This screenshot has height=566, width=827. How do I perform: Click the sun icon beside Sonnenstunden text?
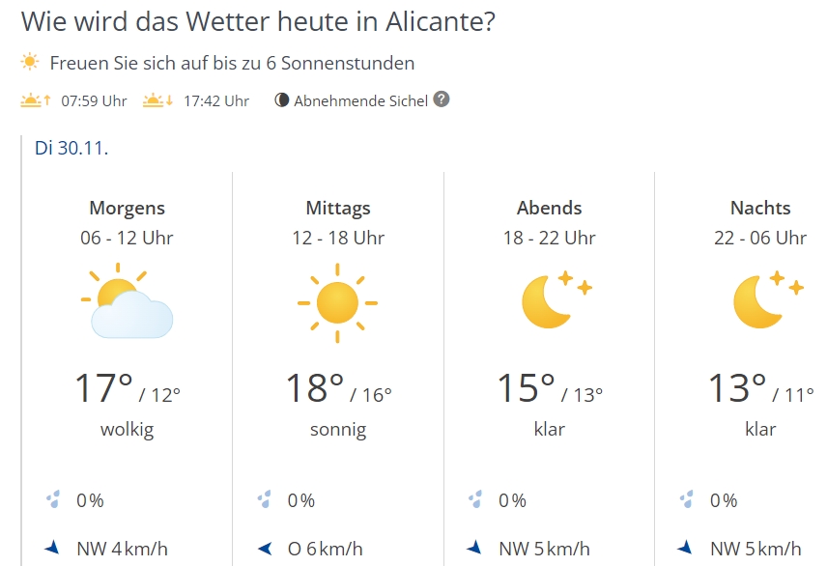(x=31, y=63)
